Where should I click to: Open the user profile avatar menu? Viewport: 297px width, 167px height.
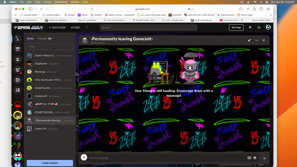coord(268,27)
